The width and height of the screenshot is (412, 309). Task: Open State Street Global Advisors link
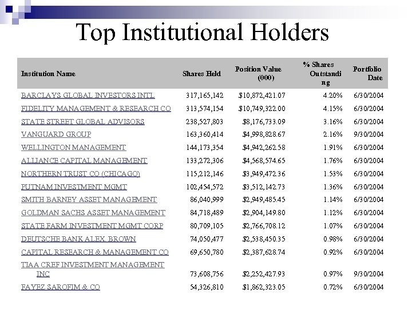click(x=82, y=122)
